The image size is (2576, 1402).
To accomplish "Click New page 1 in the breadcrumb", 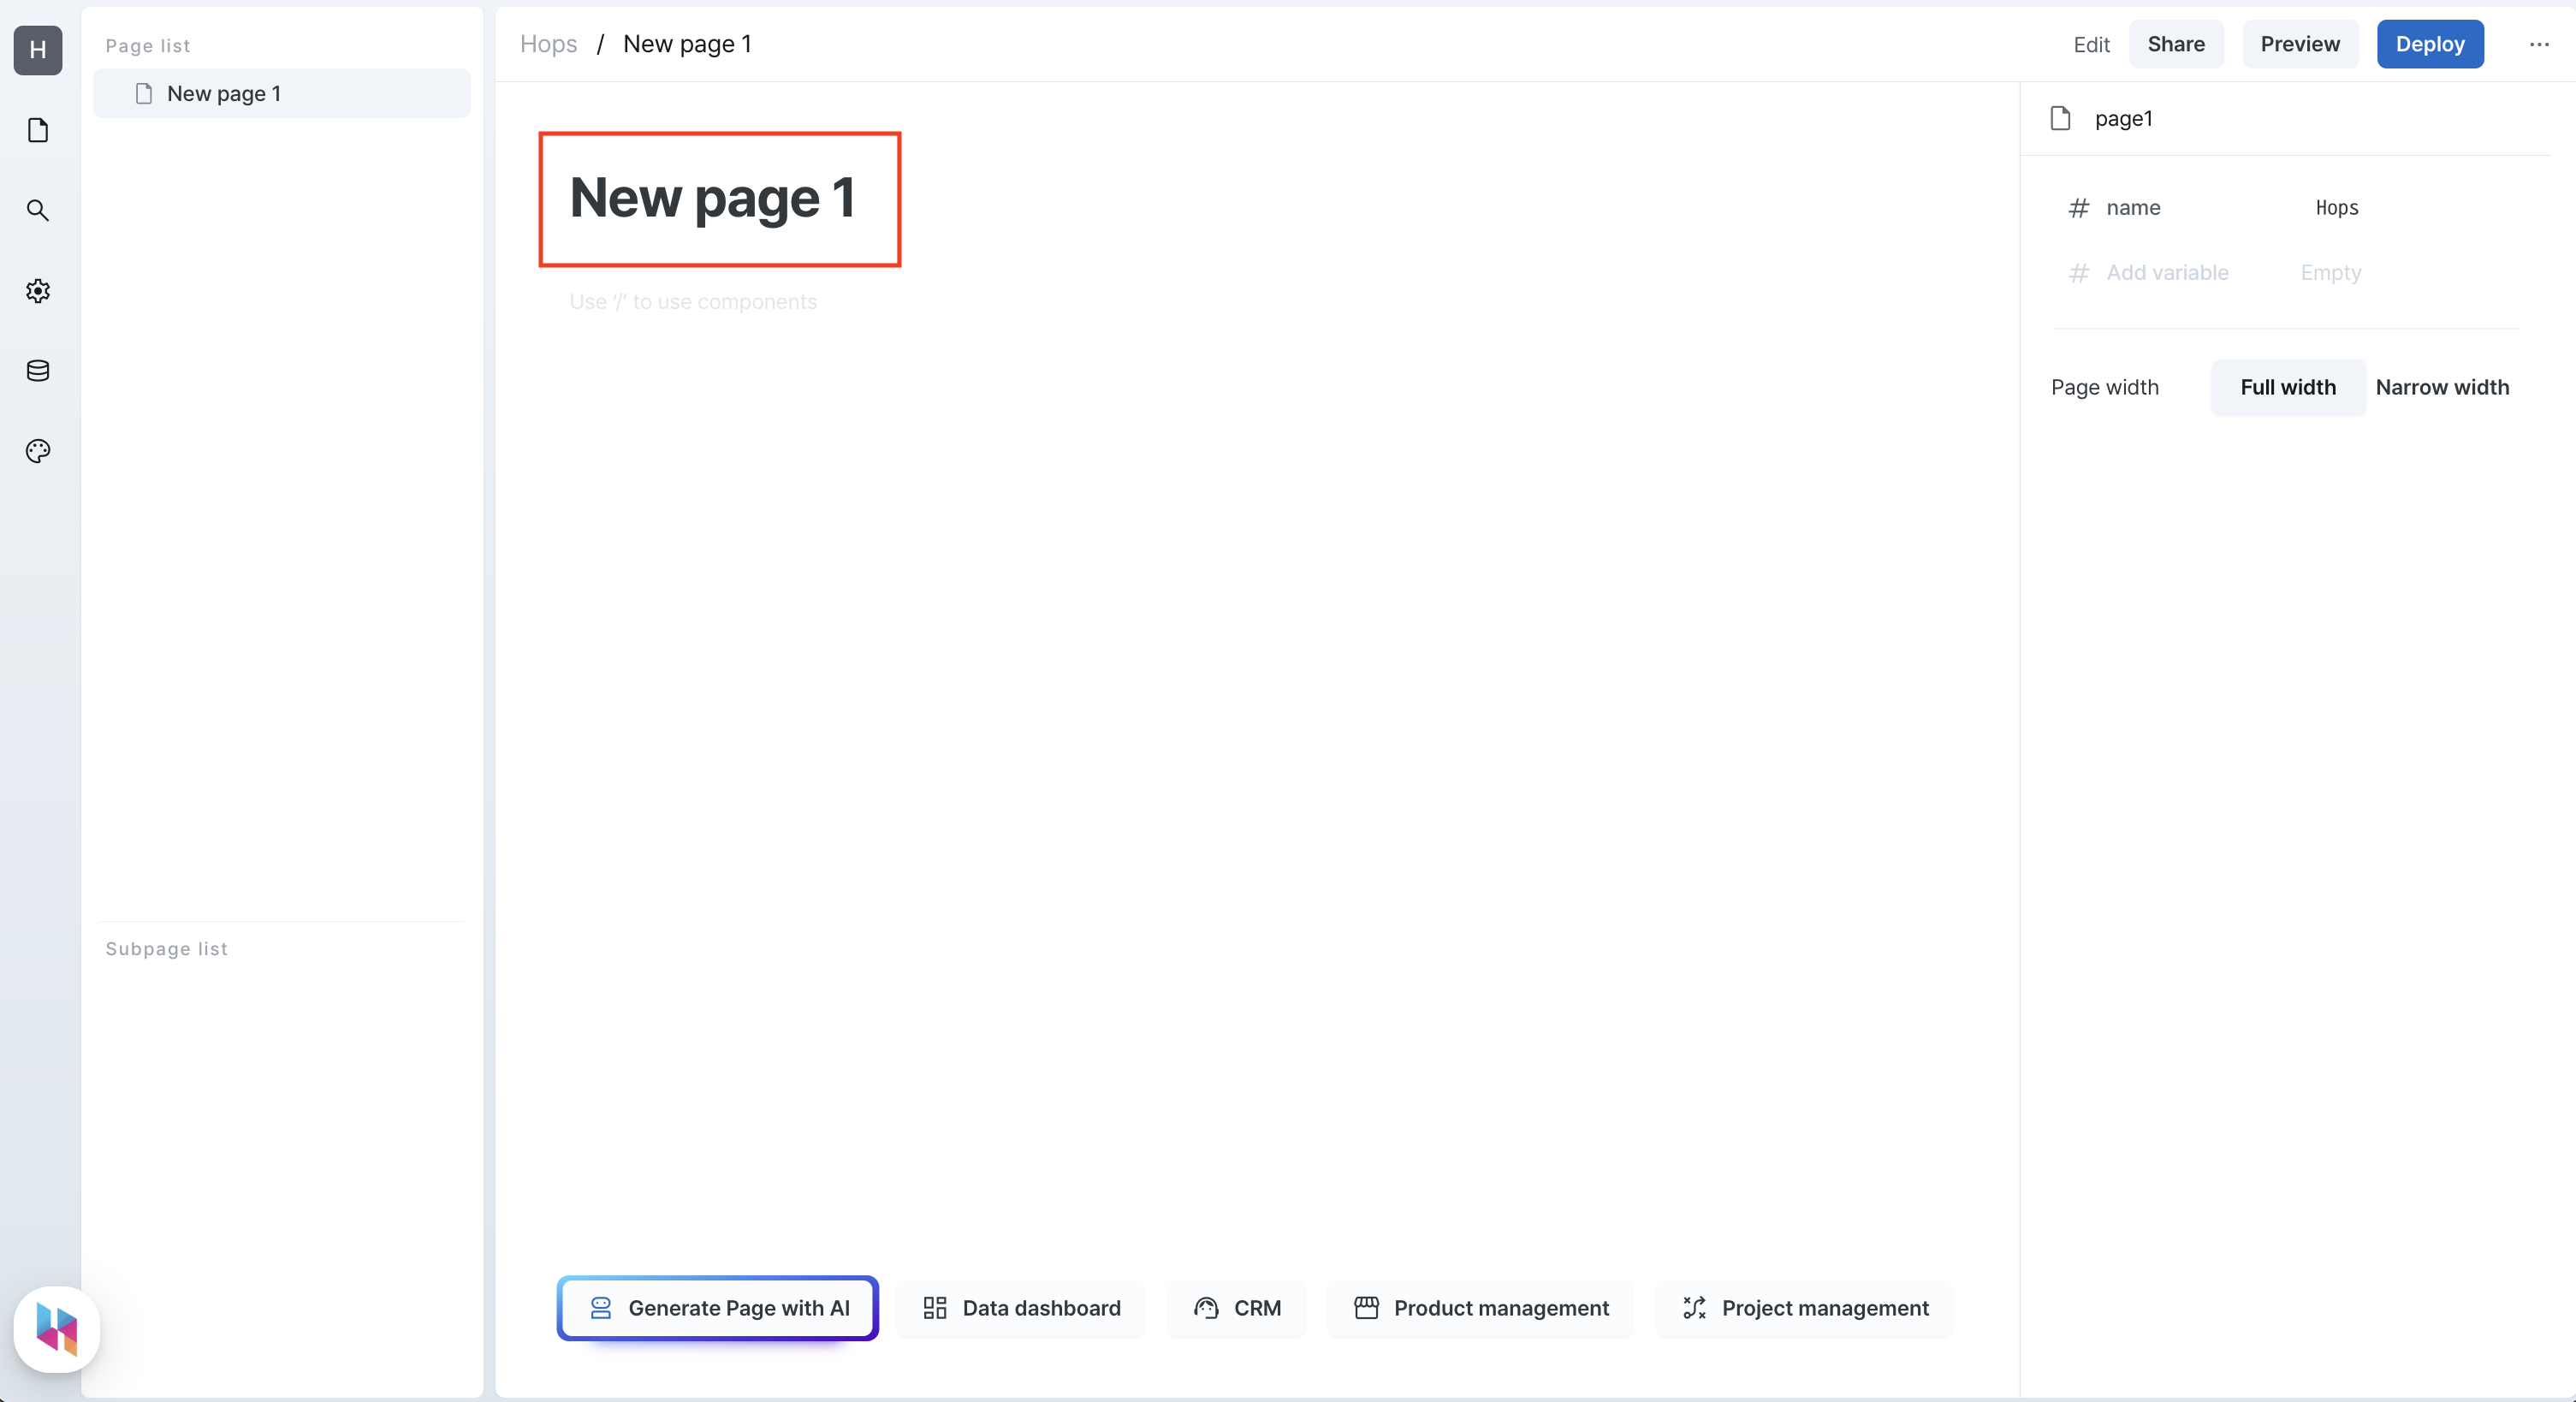I will tap(687, 44).
